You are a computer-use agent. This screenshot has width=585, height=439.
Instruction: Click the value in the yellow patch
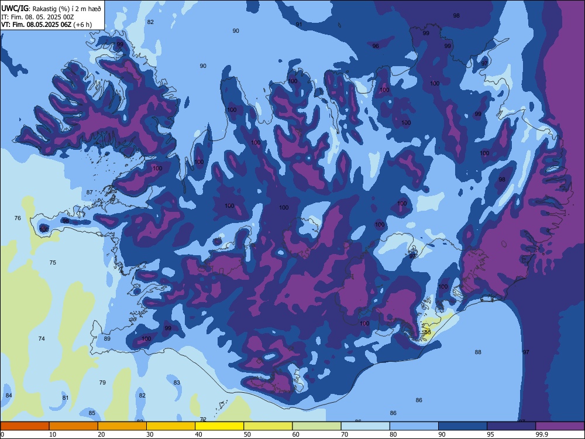tap(428, 332)
